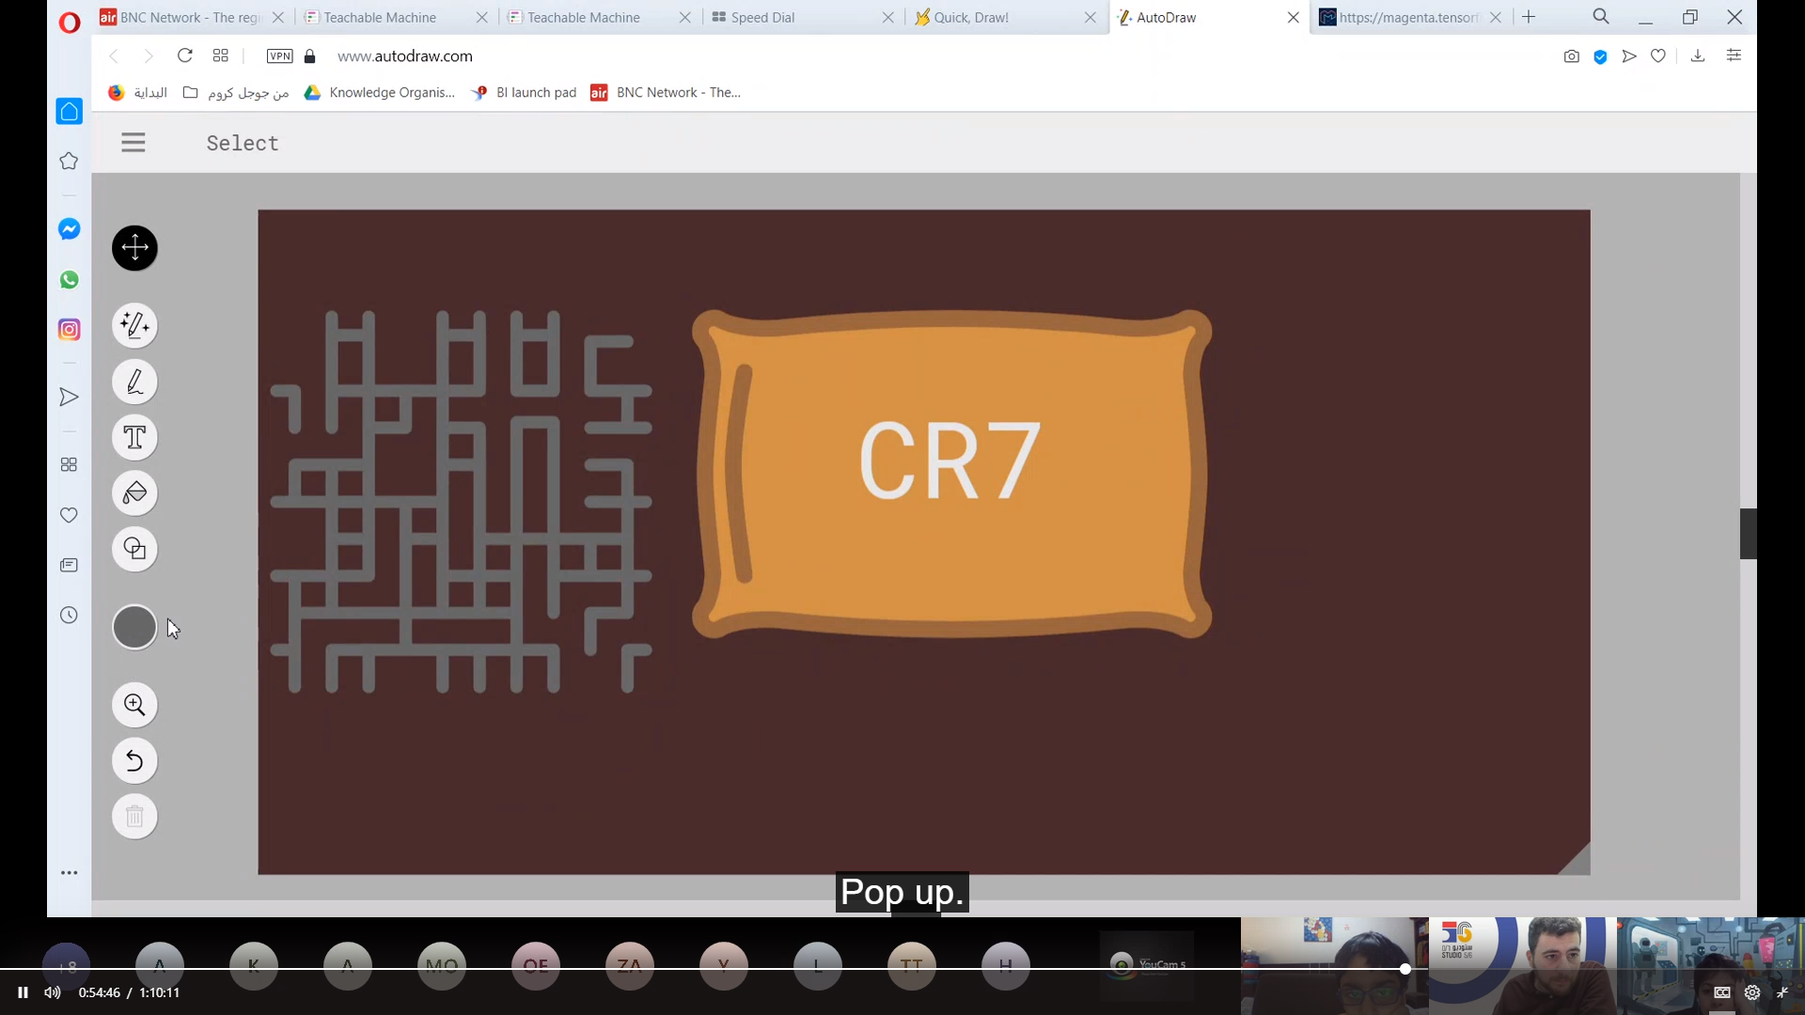Go back with browser back arrow

114,56
